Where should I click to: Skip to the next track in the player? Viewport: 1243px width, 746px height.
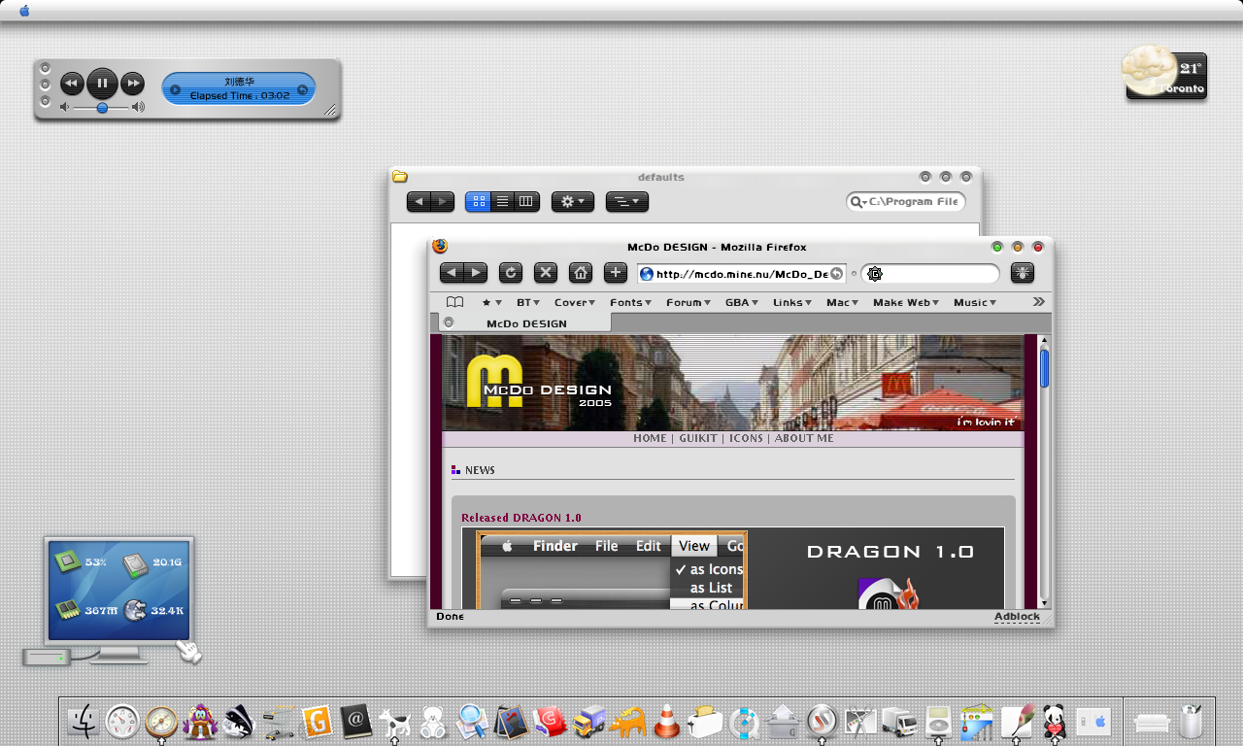point(132,84)
